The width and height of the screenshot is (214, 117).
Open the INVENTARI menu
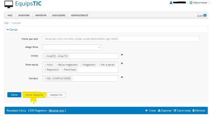pos(24,15)
